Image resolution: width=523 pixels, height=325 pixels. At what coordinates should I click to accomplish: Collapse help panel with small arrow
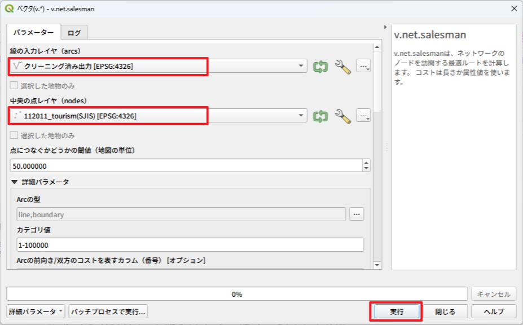[385, 27]
